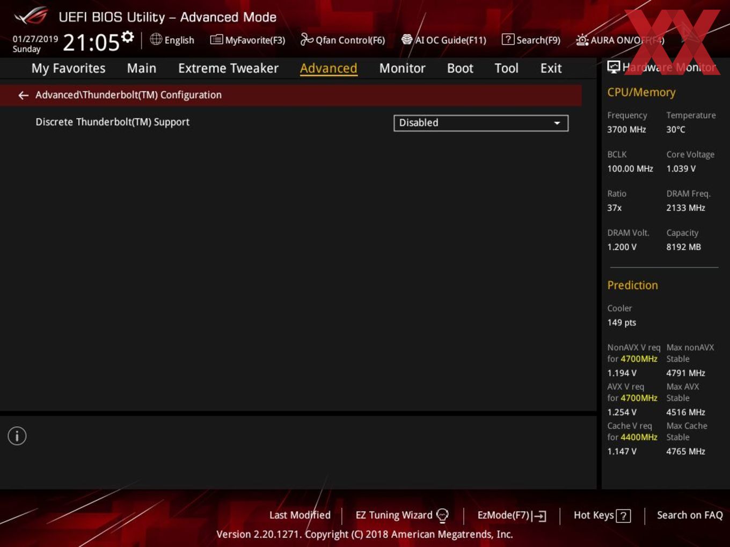Click the Search question mark icon
The width and height of the screenshot is (730, 547).
click(508, 39)
